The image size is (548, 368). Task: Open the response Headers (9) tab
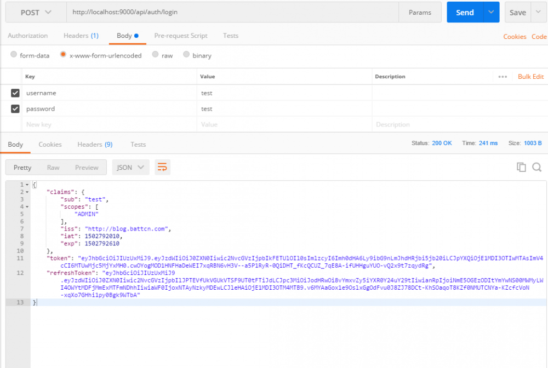coord(95,145)
